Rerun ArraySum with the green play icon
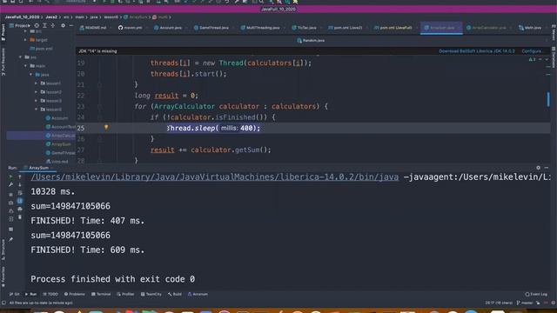Viewport: 557px width, 313px height. point(10,176)
